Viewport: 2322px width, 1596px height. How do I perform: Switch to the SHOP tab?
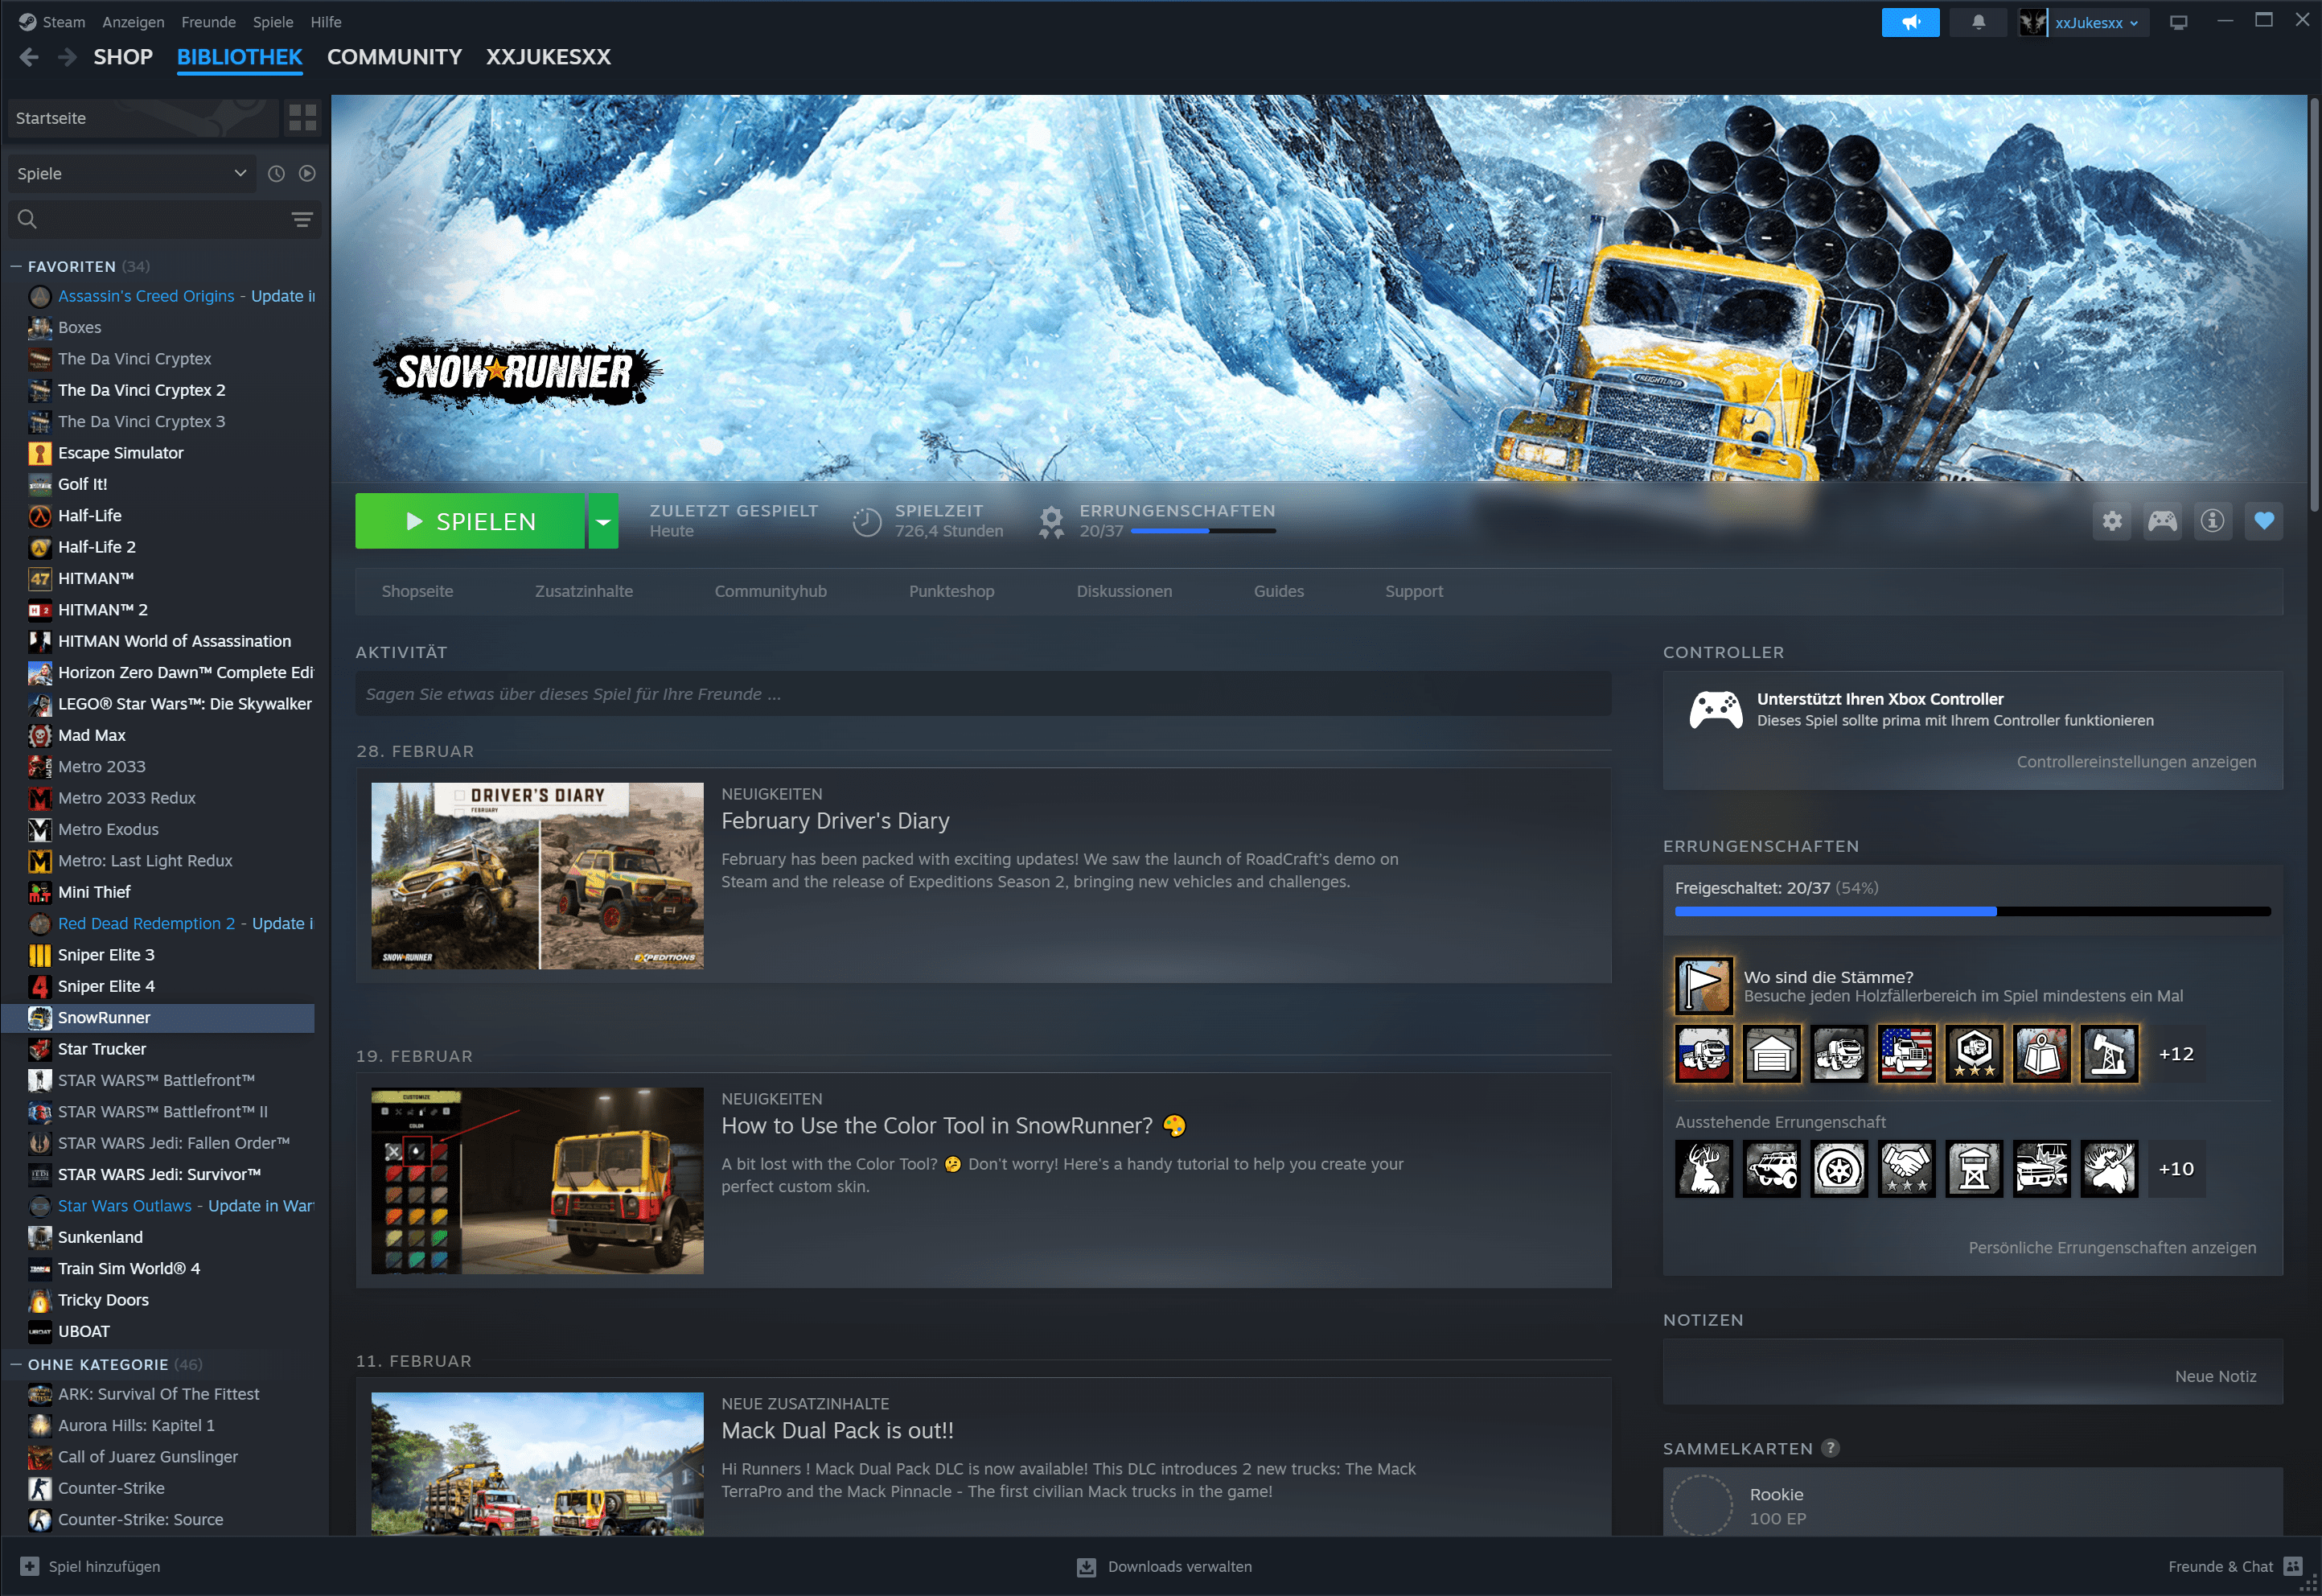point(123,57)
